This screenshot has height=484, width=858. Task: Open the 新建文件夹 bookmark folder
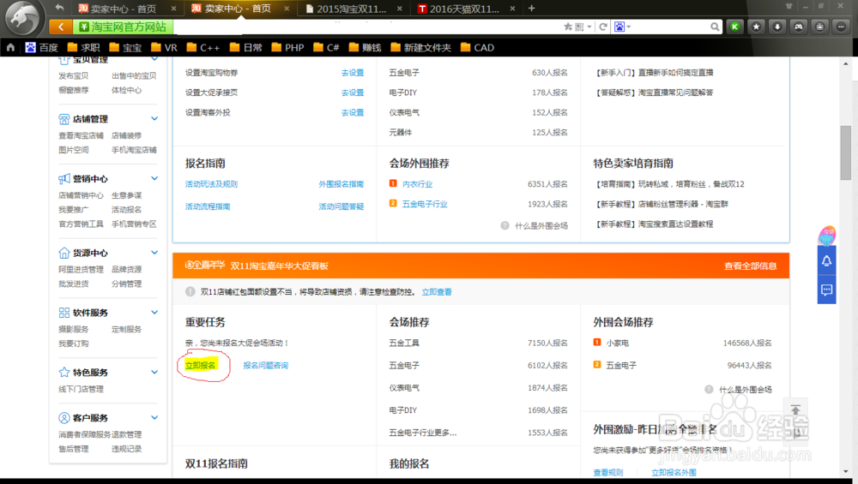pyautogui.click(x=421, y=47)
